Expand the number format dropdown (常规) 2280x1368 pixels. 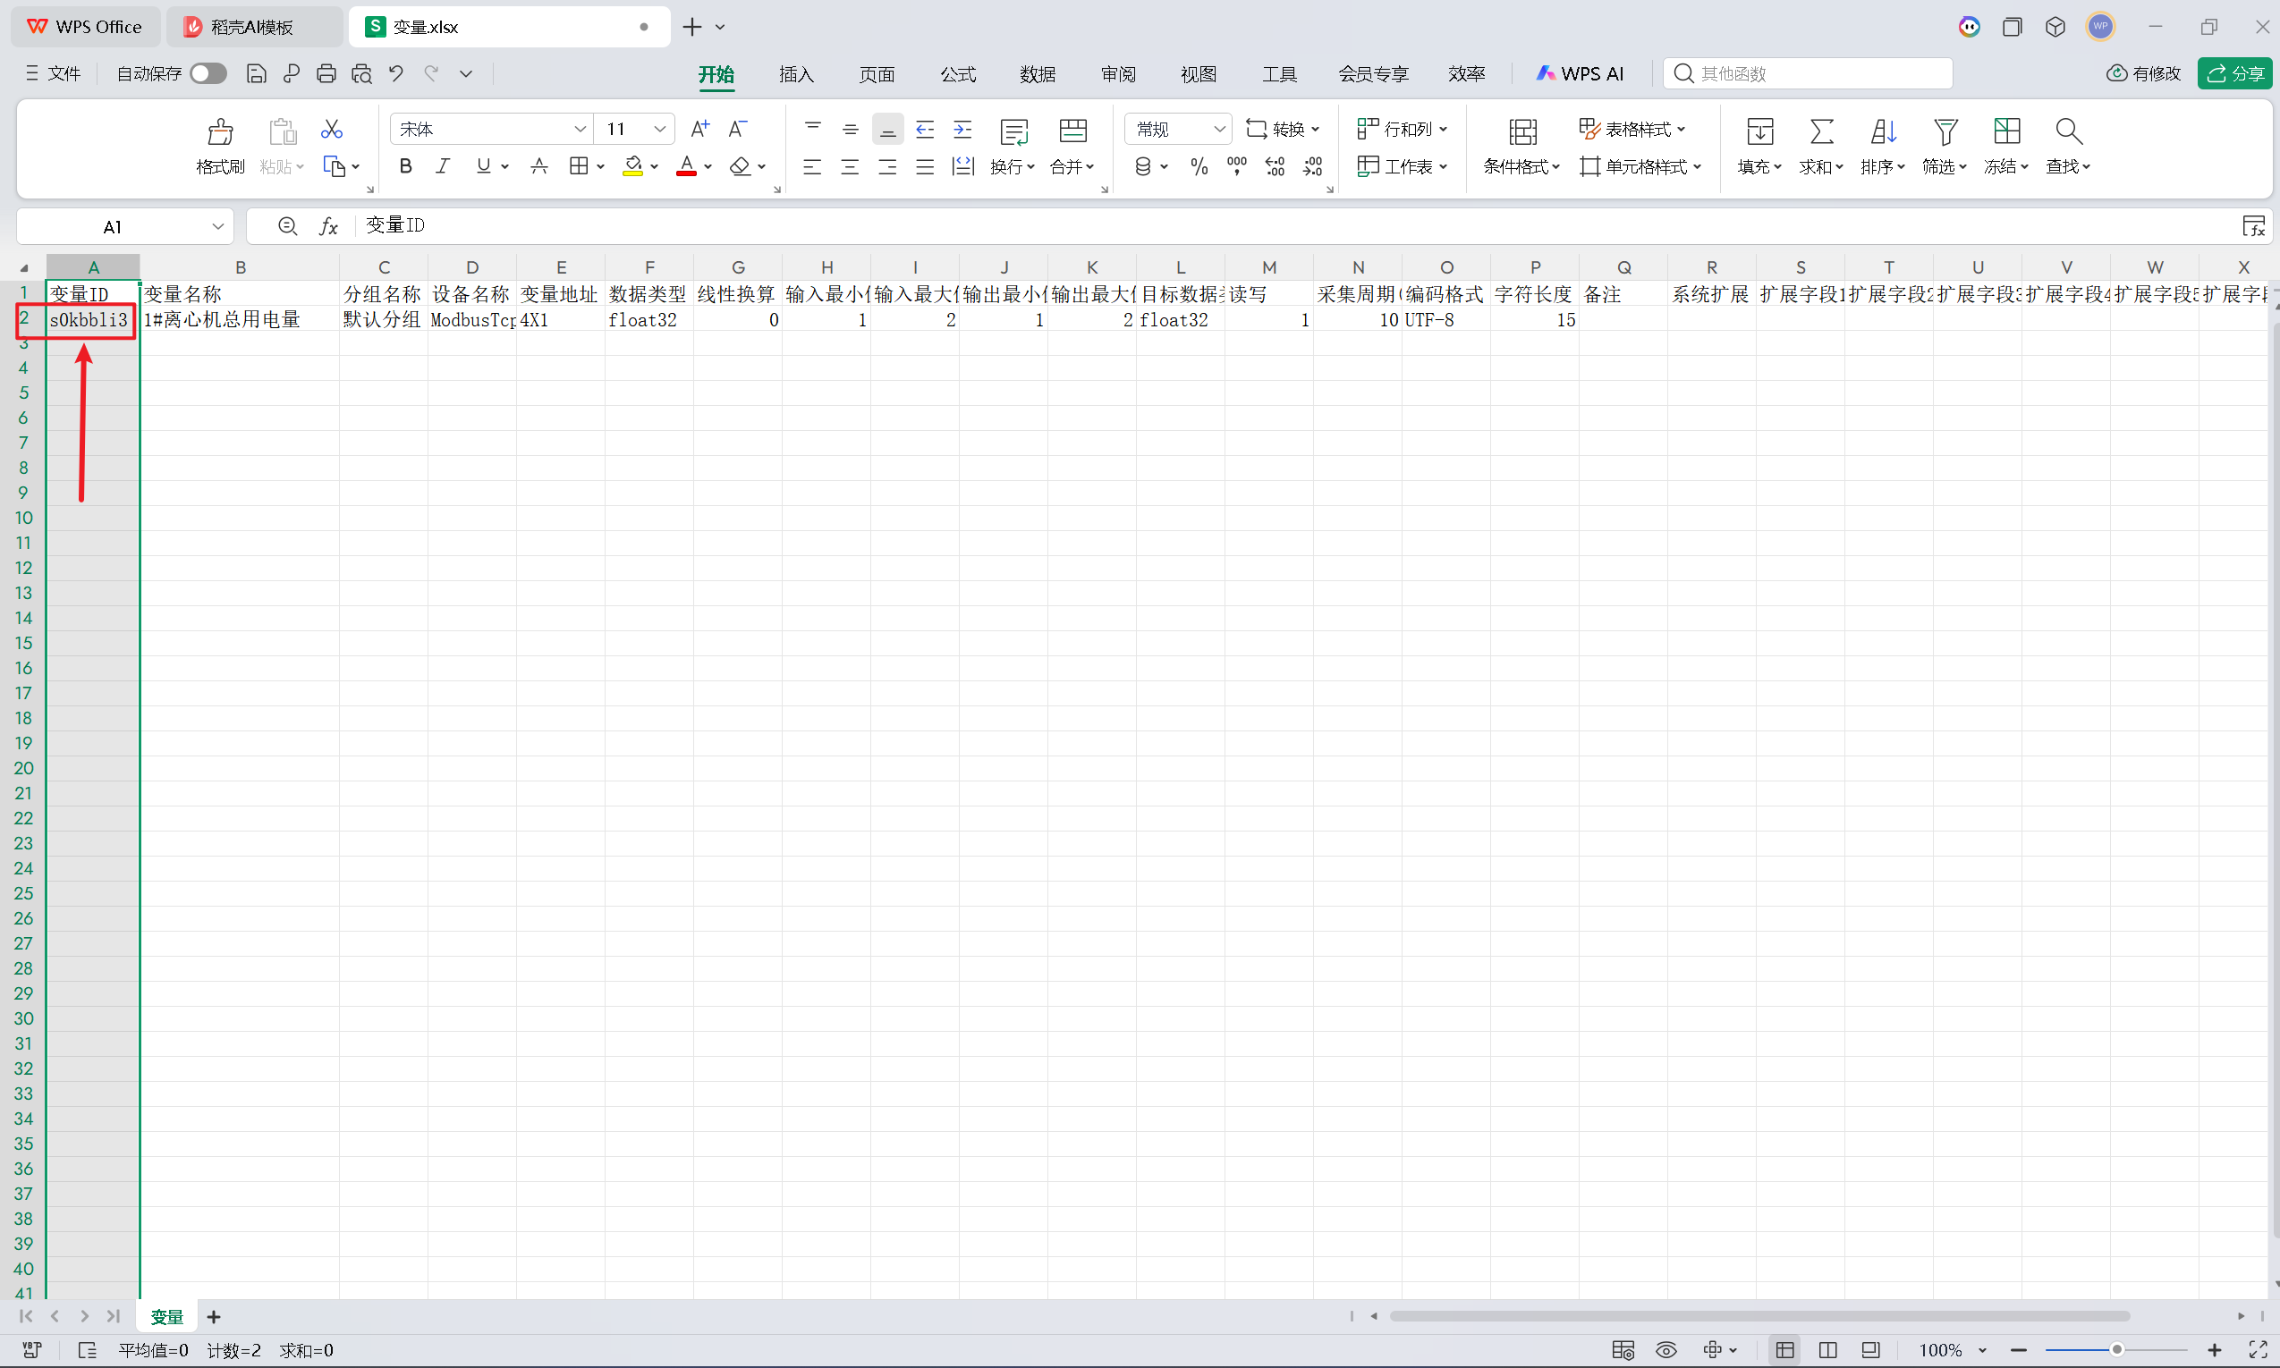(1219, 129)
